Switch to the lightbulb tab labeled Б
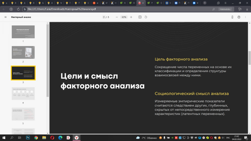 click(x=41, y=3)
